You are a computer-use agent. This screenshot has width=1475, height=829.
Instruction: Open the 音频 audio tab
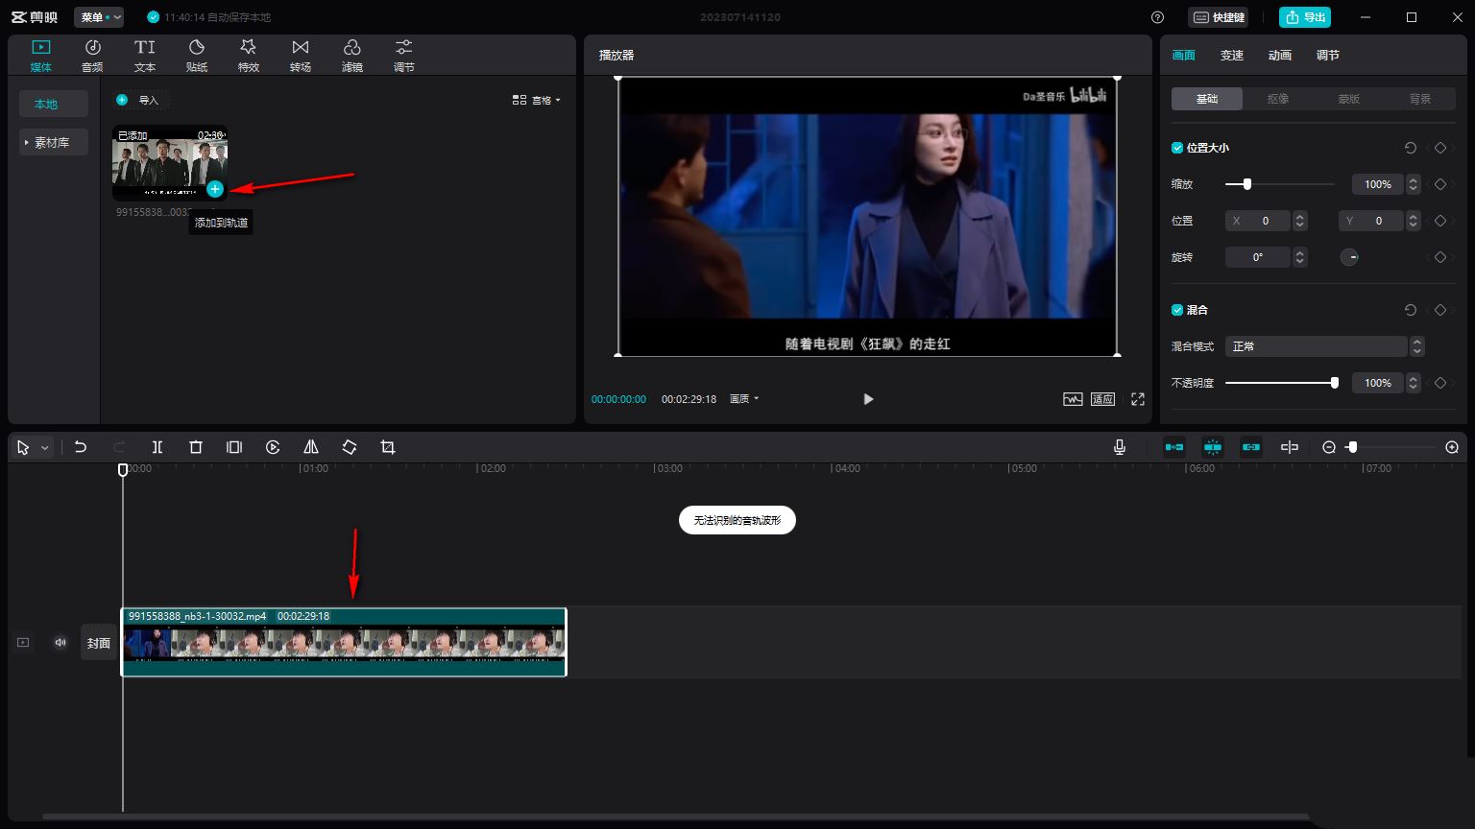[x=92, y=56]
